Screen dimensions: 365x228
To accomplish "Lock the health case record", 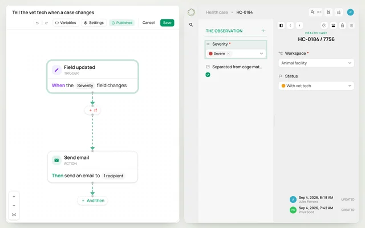I will [342, 25].
